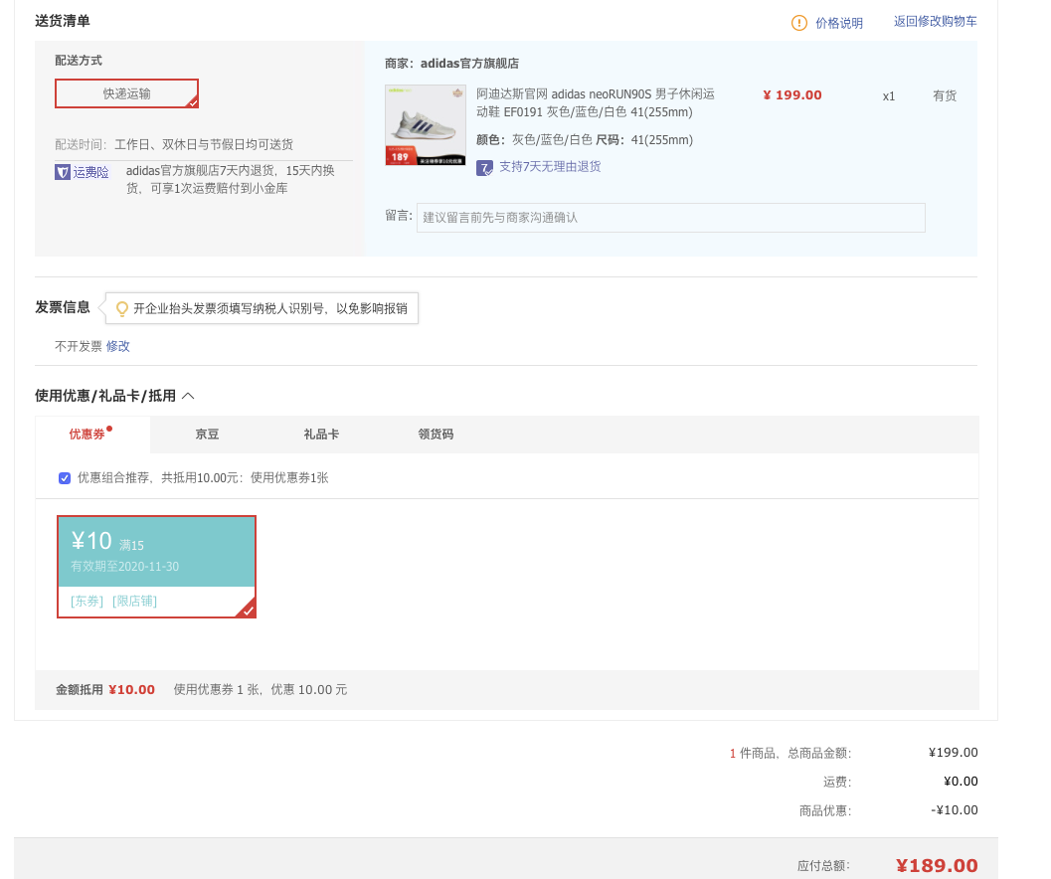Focus the 留言 message input field
1051x879 pixels.
coord(670,218)
